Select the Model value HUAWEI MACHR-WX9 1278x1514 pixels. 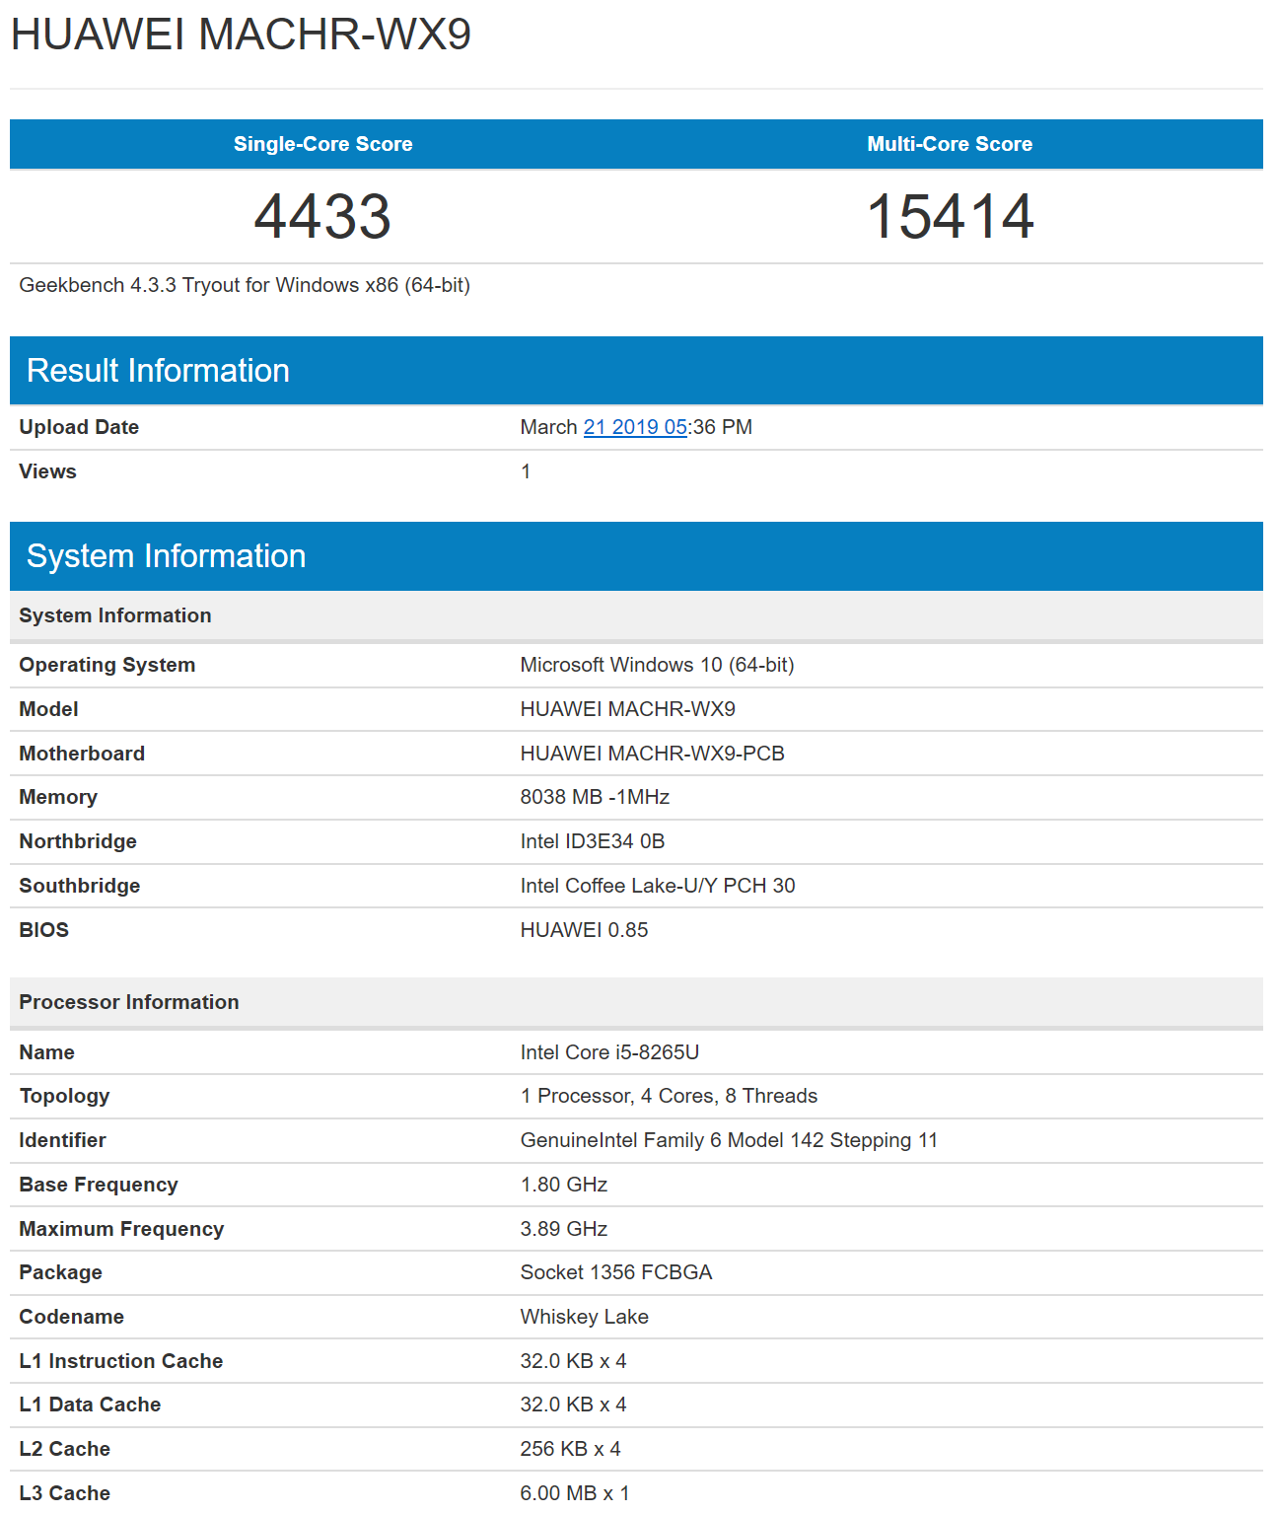pos(627,709)
